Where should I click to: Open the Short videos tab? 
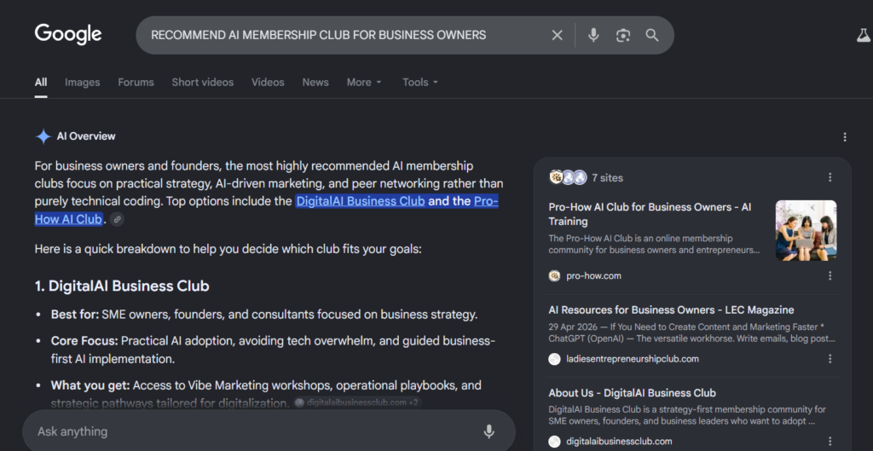point(203,83)
